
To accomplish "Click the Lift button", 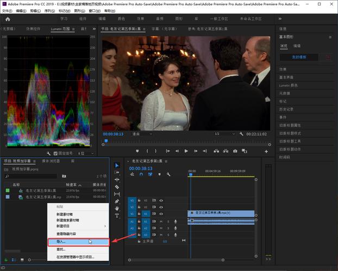I will click(216, 151).
